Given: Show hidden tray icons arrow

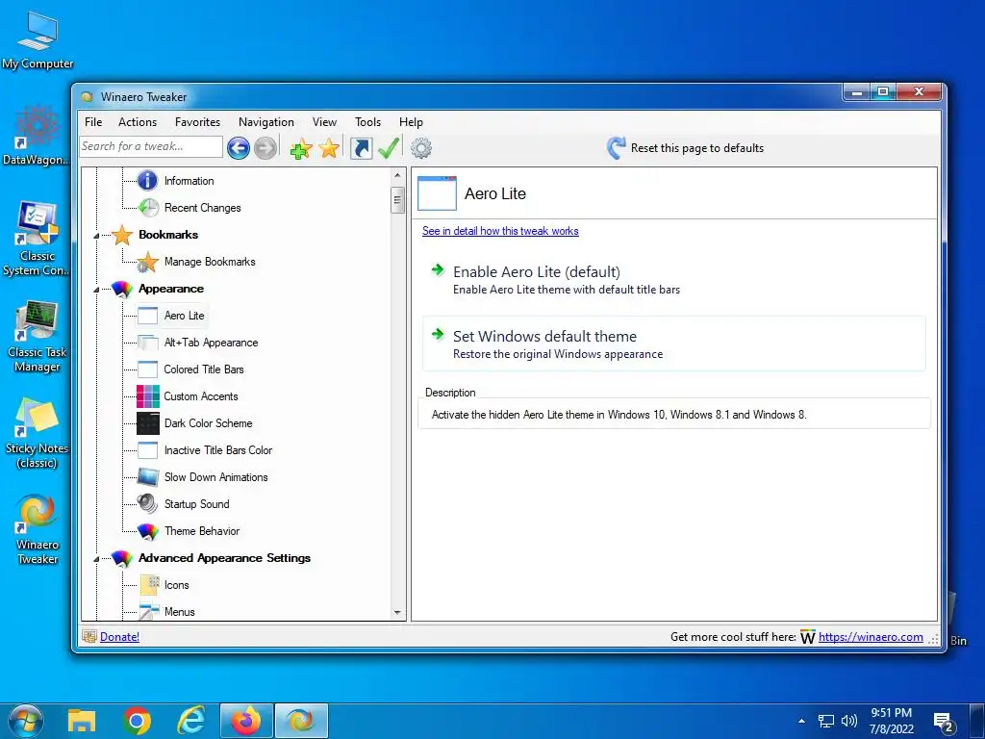Looking at the screenshot, I should coord(801,721).
